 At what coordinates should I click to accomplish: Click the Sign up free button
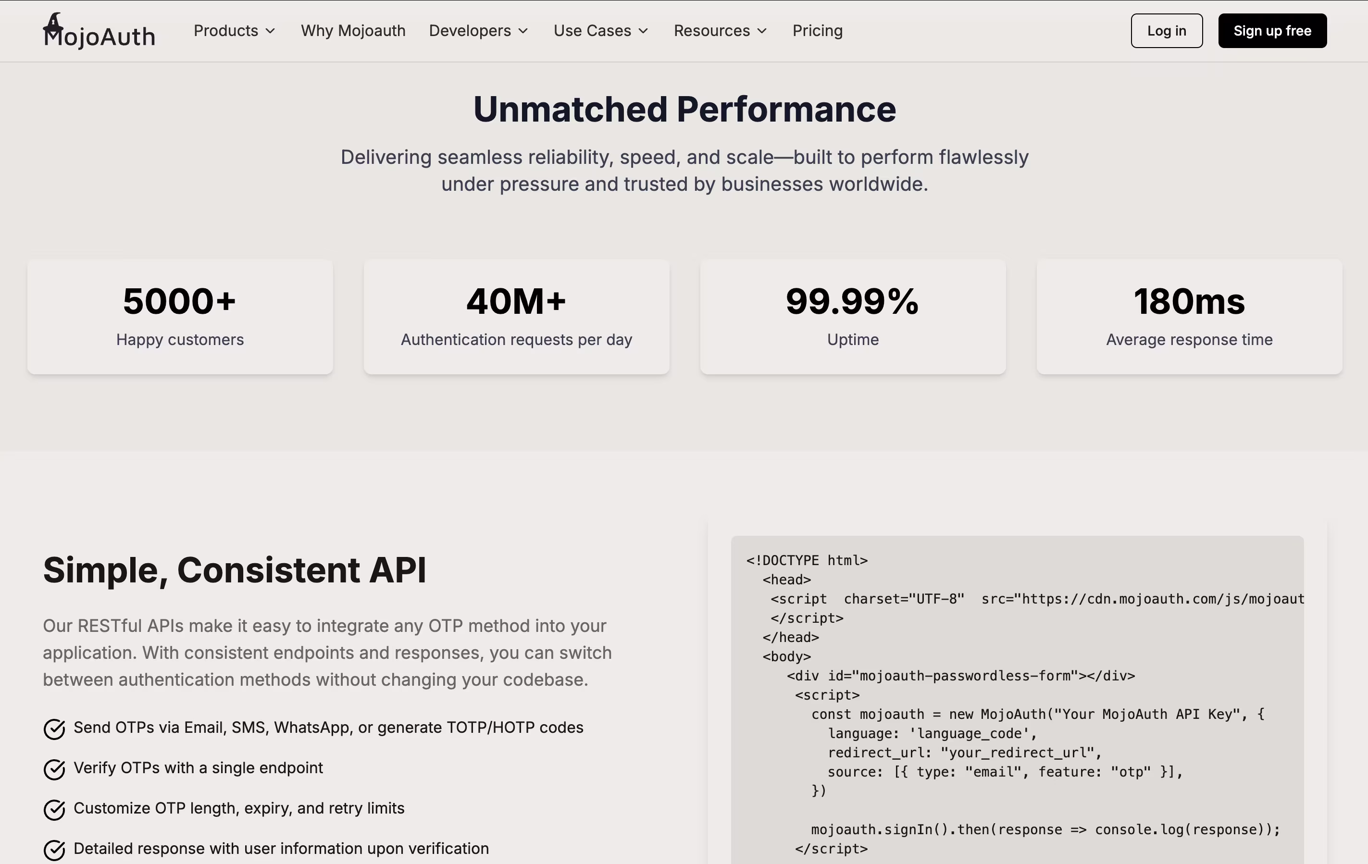click(x=1272, y=31)
